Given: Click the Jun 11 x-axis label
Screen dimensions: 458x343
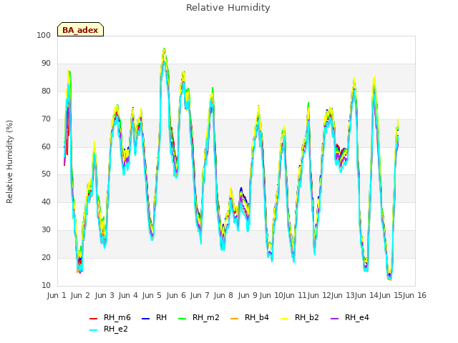Looking at the screenshot, I should [x=294, y=295].
